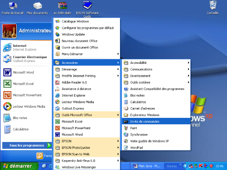
Task: Switch to the Man Java taskbar window
Action: point(147,166)
